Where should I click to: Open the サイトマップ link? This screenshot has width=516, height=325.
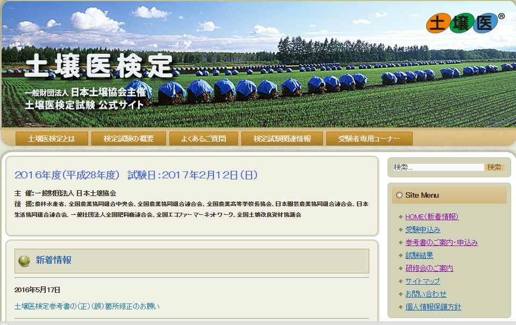tap(422, 281)
